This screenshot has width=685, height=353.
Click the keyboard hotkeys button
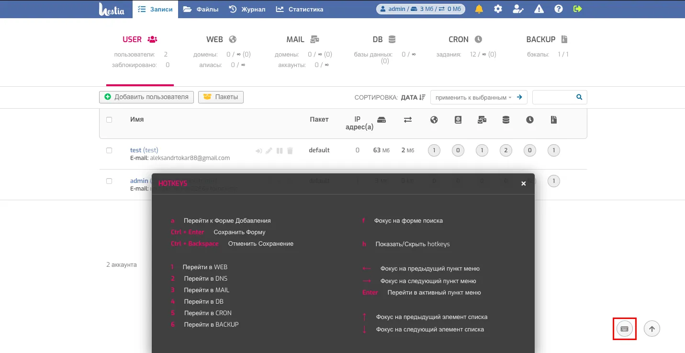point(624,329)
